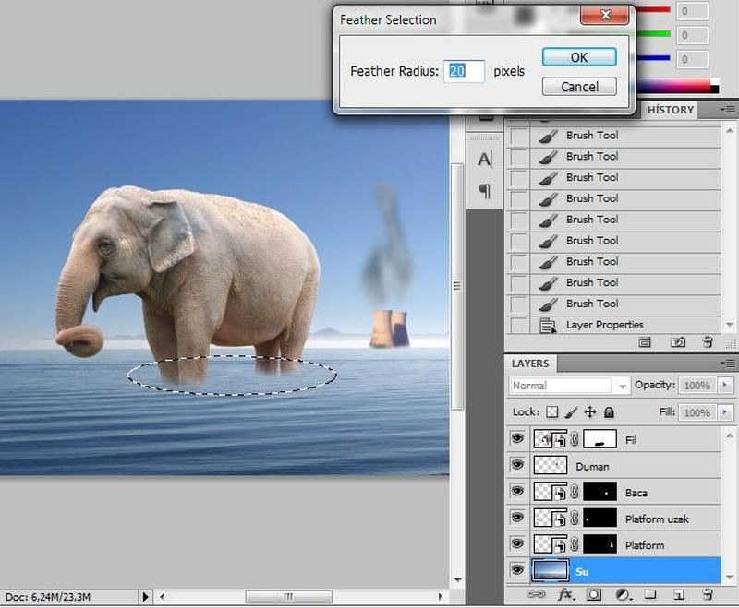Create a new layer group

point(650,595)
